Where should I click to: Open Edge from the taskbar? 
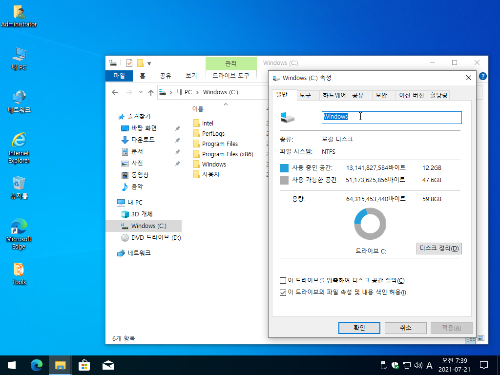(36, 365)
